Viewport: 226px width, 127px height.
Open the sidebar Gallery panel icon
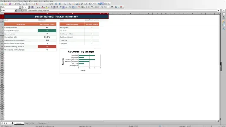tap(224, 21)
